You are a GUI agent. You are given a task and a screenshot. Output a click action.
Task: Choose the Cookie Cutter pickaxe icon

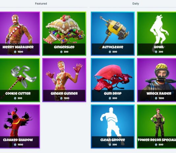click(21, 78)
